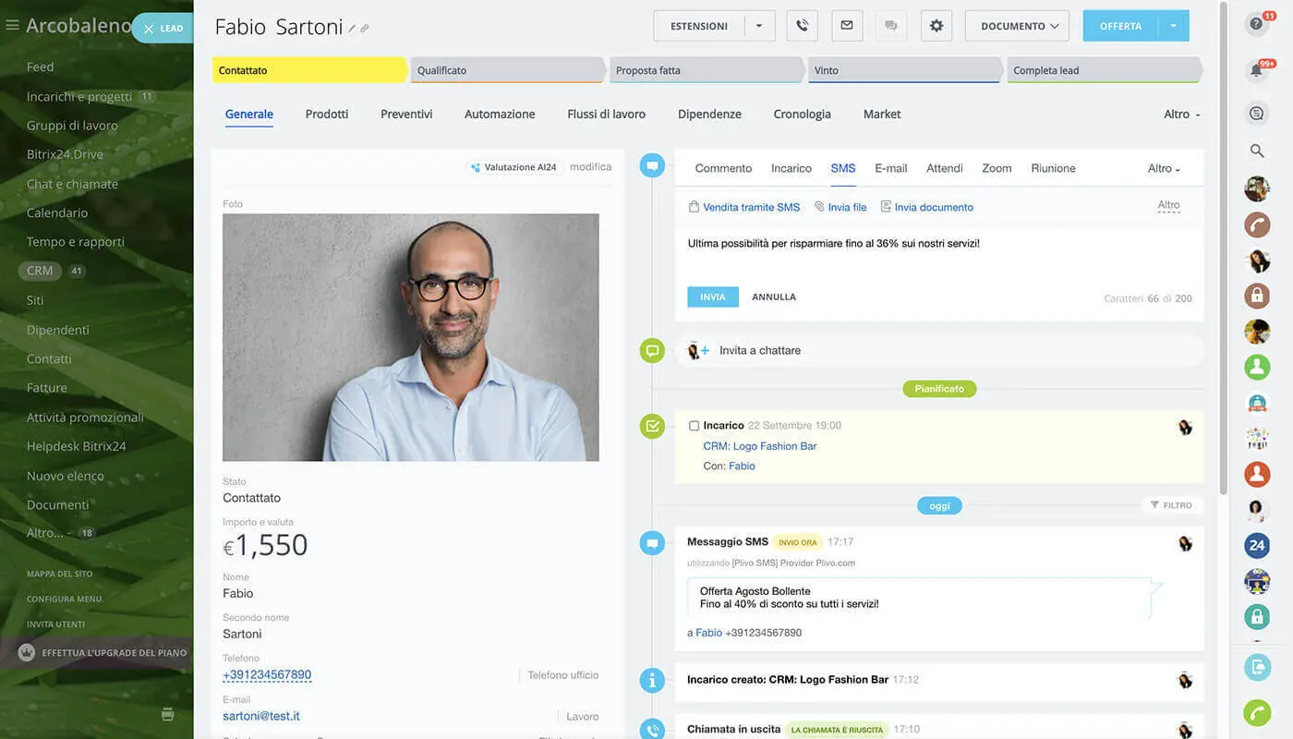The width and height of the screenshot is (1293, 739).
Task: Open the hamburger menu beside Arcobaleno
Action: 12,26
